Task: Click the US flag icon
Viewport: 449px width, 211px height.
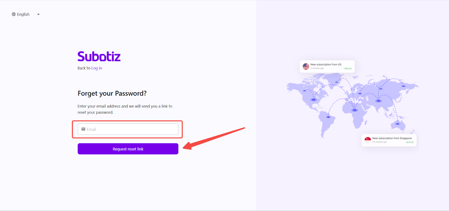Action: tap(306, 66)
